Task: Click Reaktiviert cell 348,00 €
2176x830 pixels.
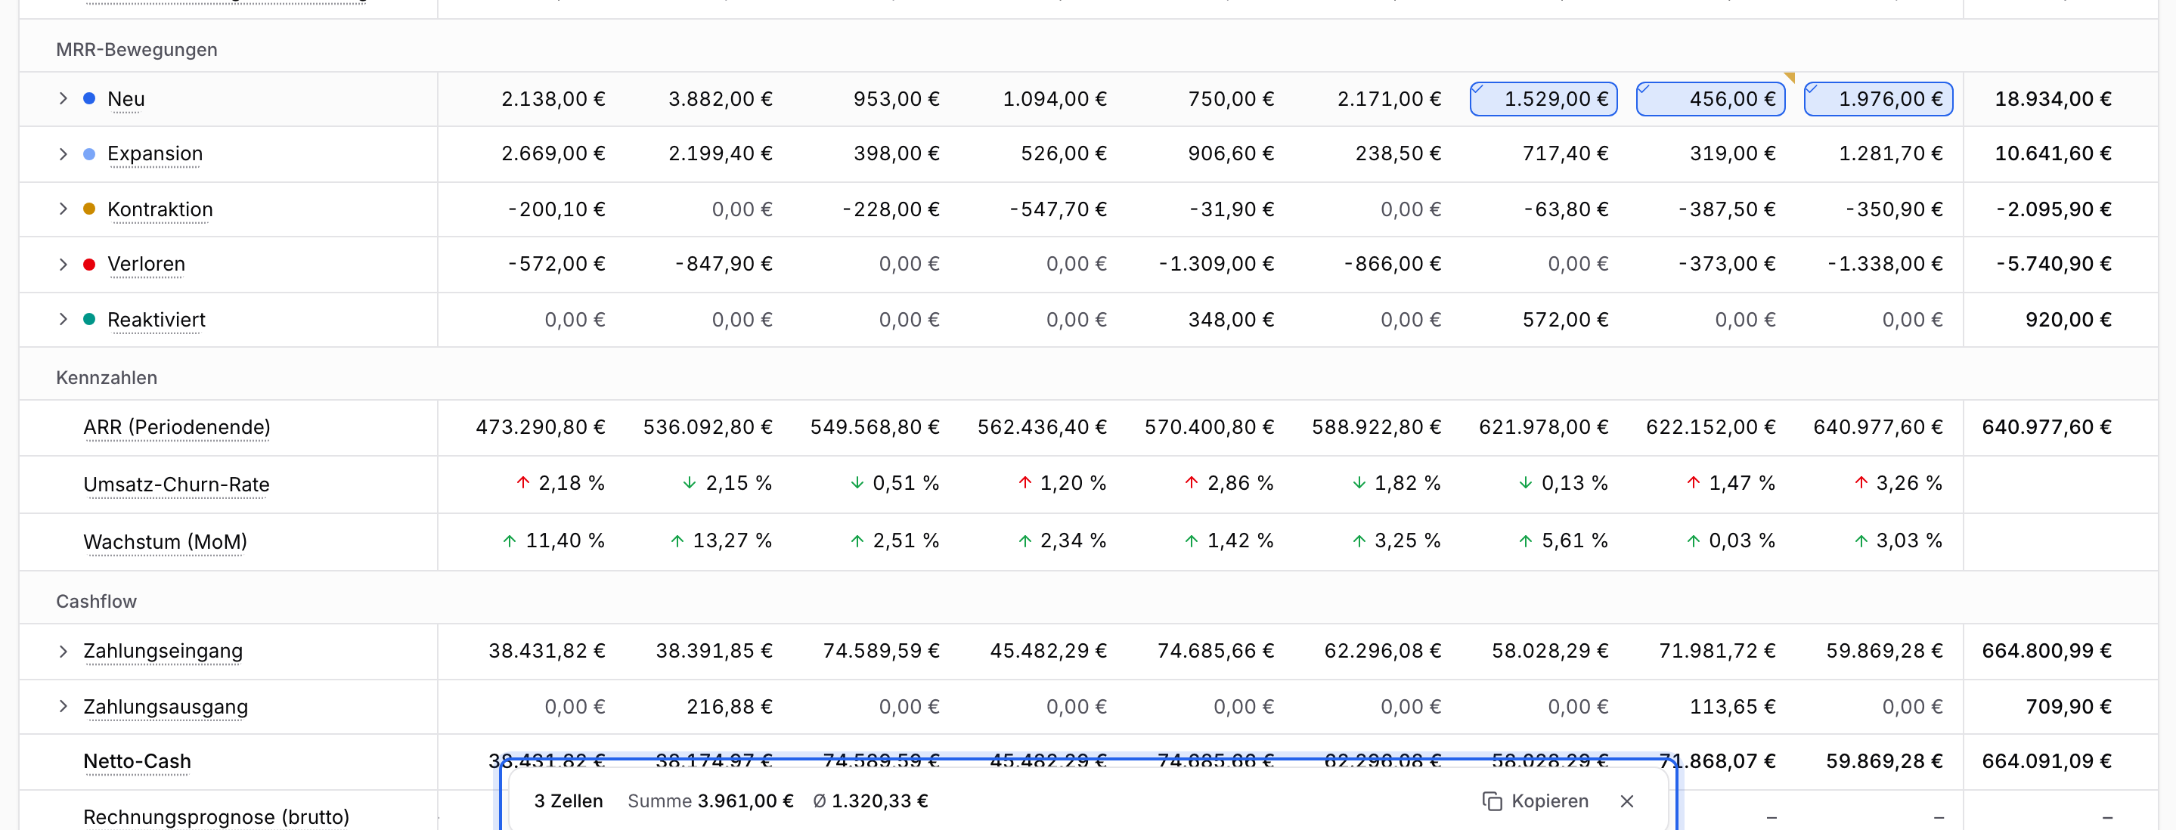Action: [x=1231, y=320]
